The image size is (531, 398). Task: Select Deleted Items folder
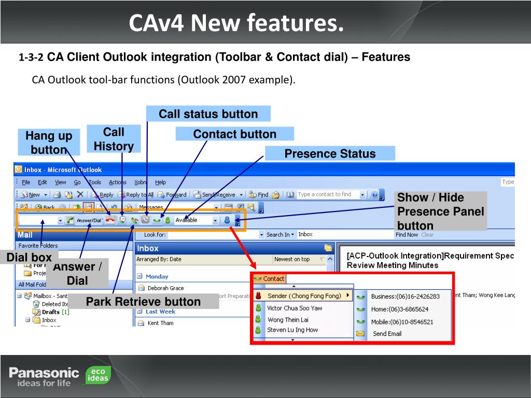pos(51,304)
